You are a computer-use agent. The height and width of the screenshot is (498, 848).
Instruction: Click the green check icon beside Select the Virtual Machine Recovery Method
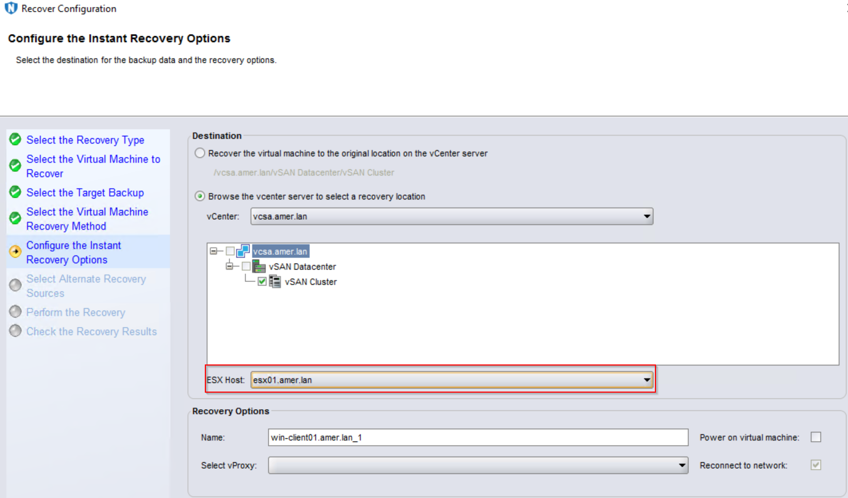coord(15,218)
